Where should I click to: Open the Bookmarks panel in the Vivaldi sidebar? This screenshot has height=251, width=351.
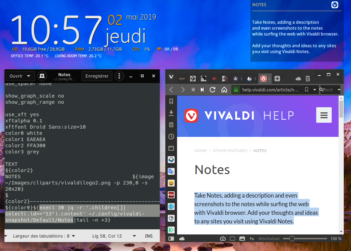pyautogui.click(x=171, y=101)
